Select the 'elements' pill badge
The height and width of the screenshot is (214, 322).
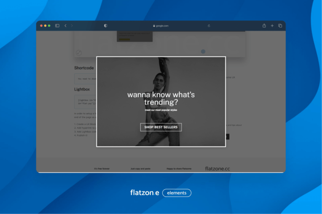(177, 193)
